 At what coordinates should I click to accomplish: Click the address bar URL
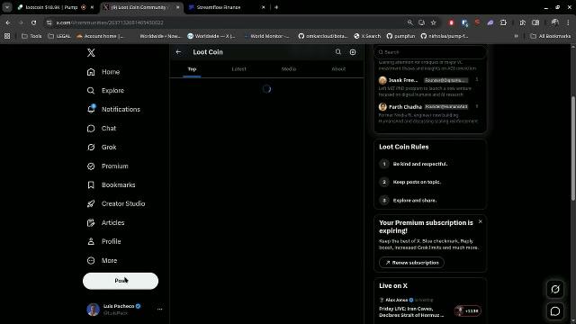pos(110,22)
